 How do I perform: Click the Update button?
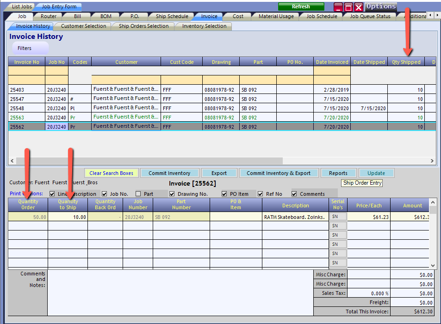tap(376, 173)
